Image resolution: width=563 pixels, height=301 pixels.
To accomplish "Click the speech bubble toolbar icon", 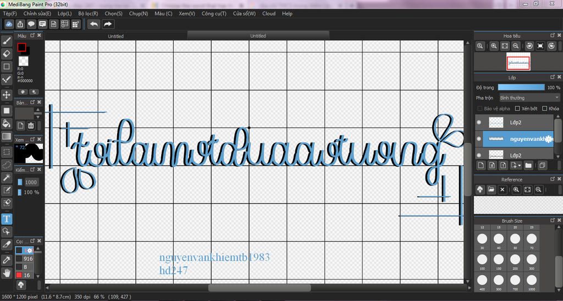I will [31, 24].
